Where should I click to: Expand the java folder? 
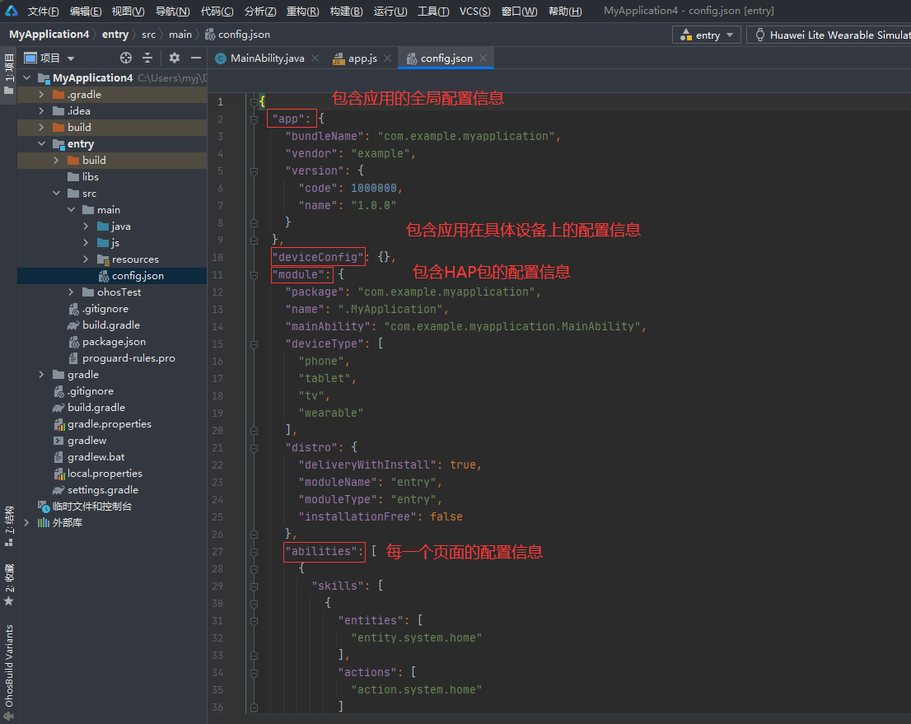point(86,226)
